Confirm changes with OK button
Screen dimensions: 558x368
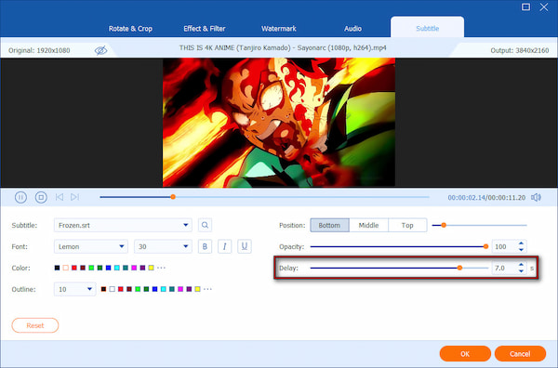(x=465, y=354)
